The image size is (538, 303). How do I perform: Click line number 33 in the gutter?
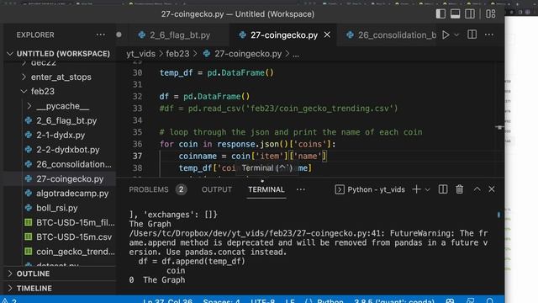[137, 109]
